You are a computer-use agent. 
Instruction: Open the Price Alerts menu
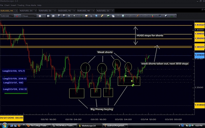point(31,5)
